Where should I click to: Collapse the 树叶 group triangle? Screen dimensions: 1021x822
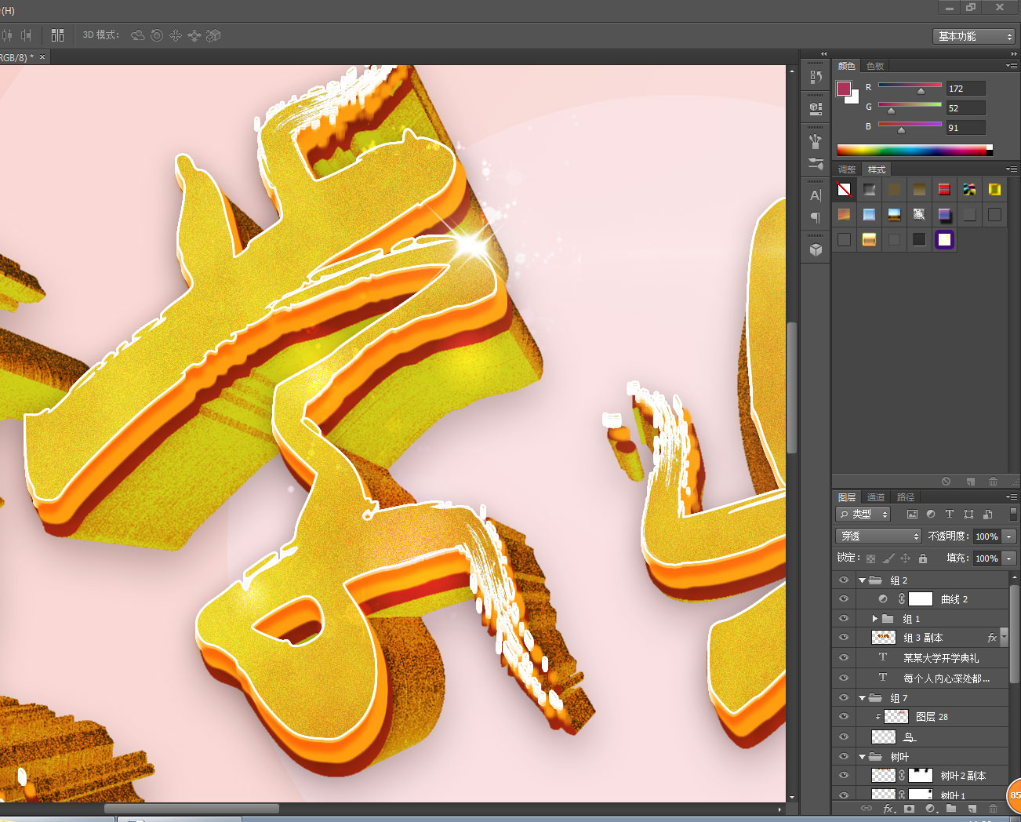click(x=863, y=757)
